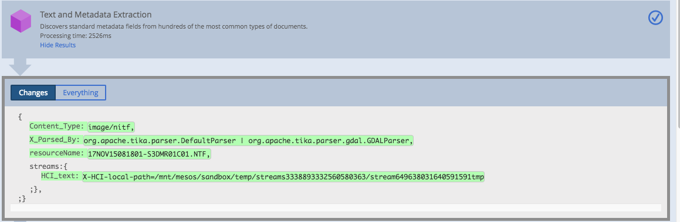The image size is (680, 222).
Task: Select the X-HCI-local-path value
Action: [x=283, y=176]
